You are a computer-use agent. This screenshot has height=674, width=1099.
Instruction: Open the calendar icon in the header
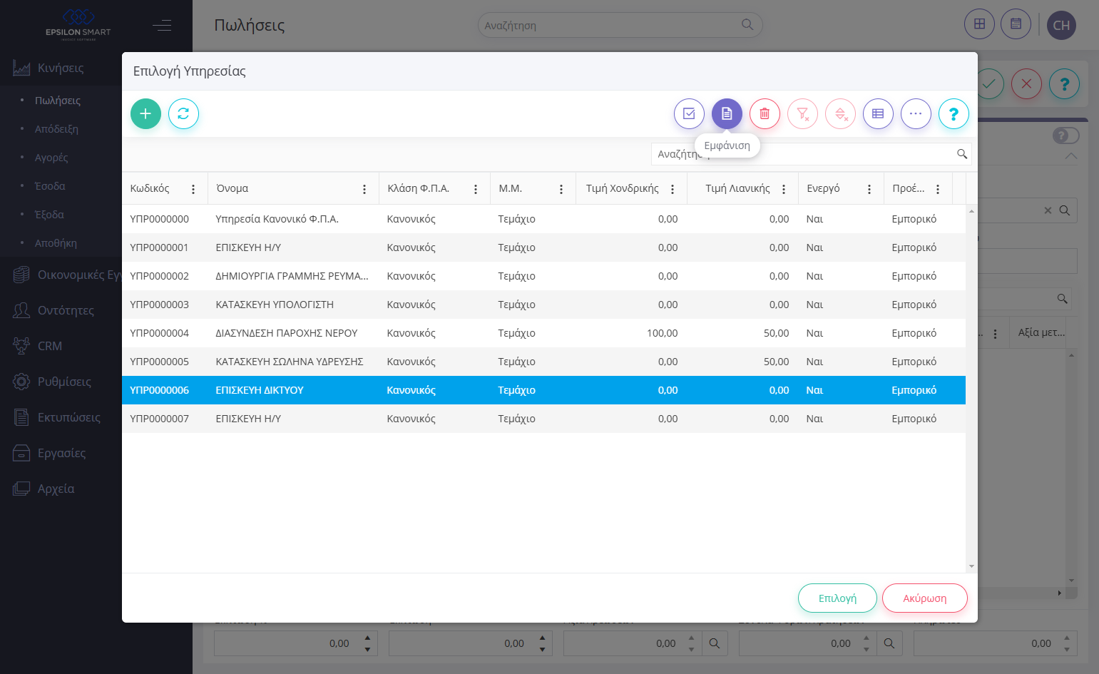click(x=1016, y=24)
